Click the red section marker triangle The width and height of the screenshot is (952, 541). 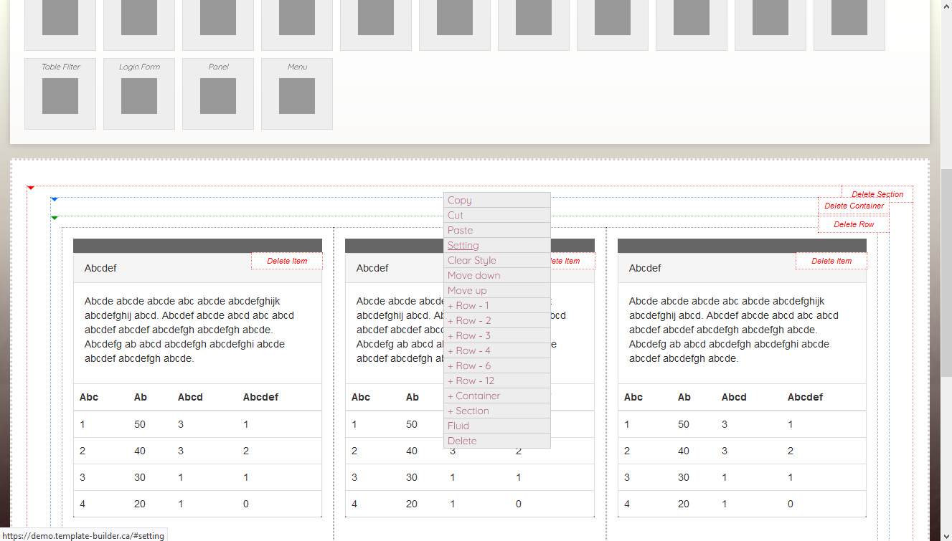(31, 188)
